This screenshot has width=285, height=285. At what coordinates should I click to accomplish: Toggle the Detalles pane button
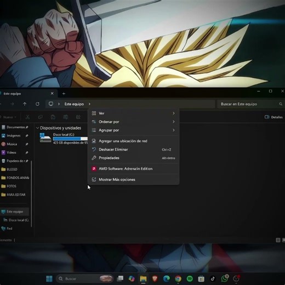click(273, 117)
